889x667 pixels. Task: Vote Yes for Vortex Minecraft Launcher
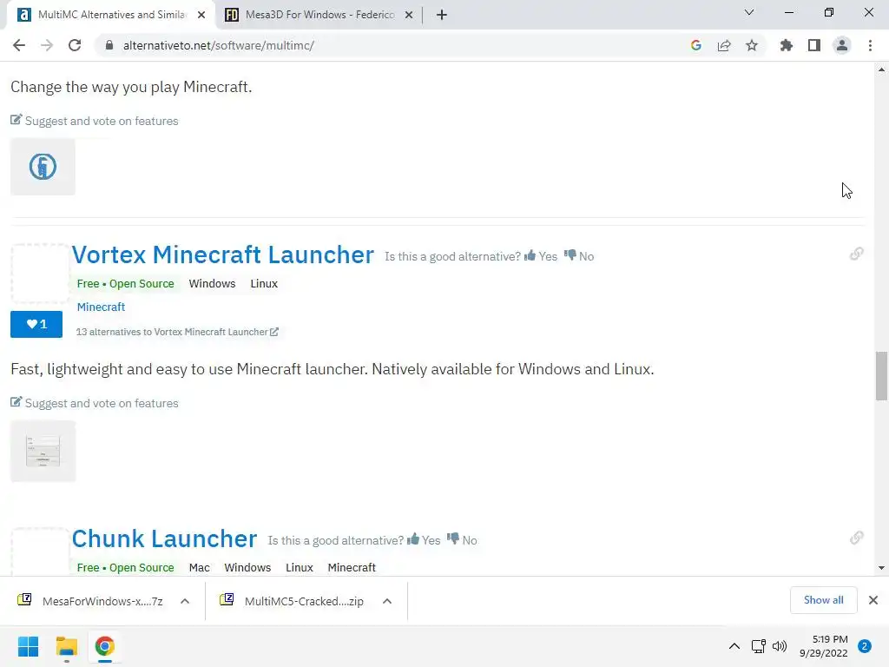pyautogui.click(x=541, y=256)
